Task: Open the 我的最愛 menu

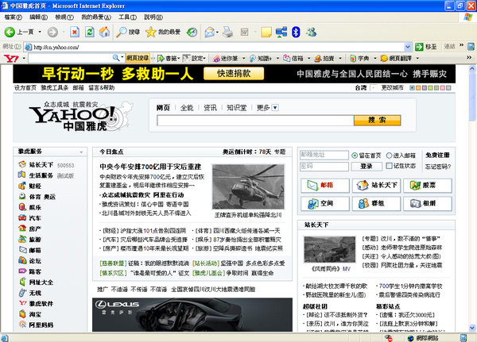Action: (x=96, y=17)
